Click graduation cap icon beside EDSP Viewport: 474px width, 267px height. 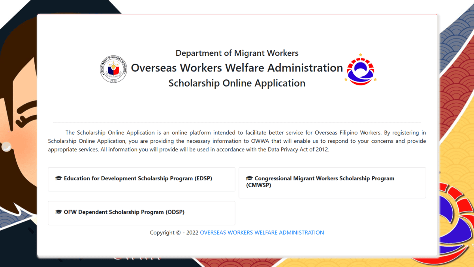pos(59,178)
